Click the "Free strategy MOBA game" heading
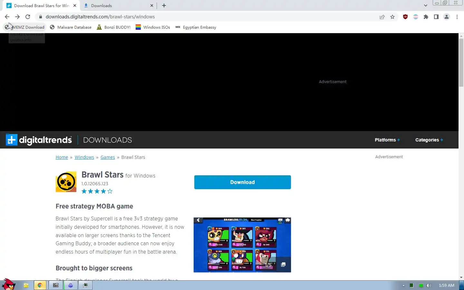 (x=94, y=206)
